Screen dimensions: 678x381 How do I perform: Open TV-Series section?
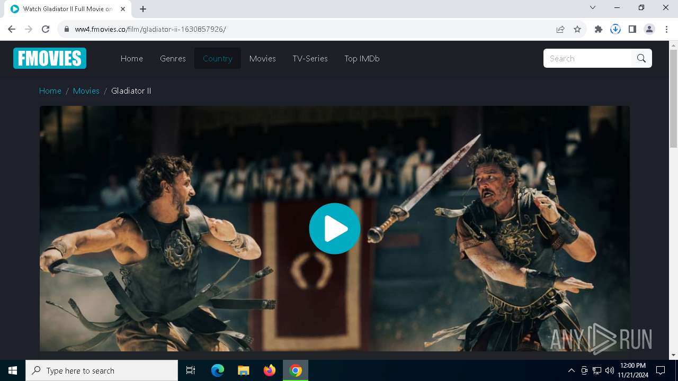310,58
